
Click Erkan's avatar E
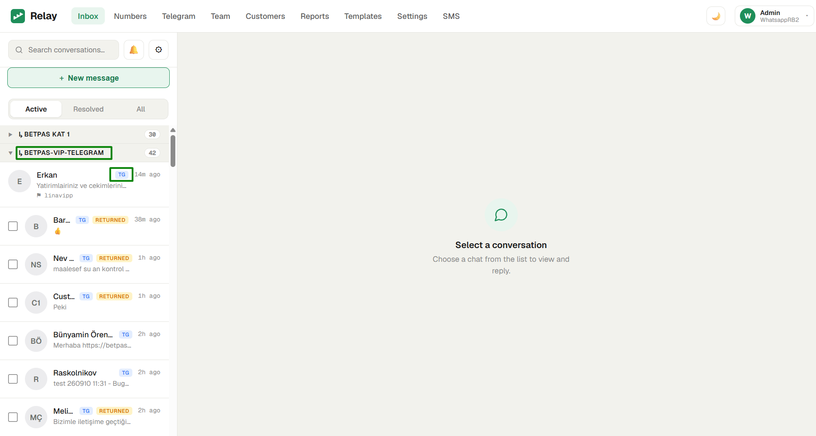tap(19, 181)
